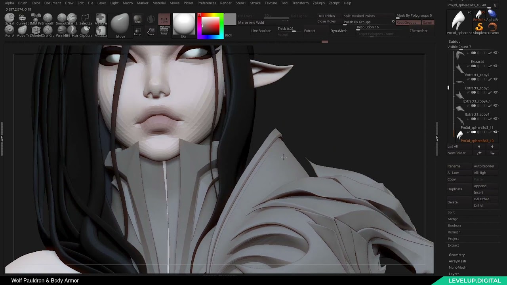The image size is (507, 285).
Task: Pick the SelectLasso brush
Action: [85, 19]
